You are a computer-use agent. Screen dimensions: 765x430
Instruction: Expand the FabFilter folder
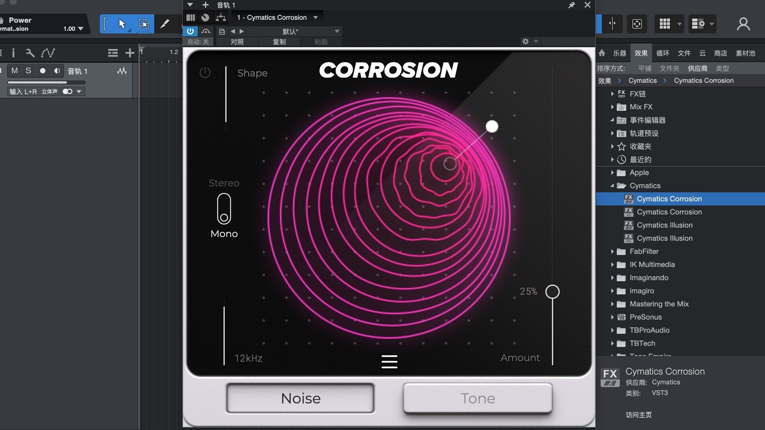[612, 251]
